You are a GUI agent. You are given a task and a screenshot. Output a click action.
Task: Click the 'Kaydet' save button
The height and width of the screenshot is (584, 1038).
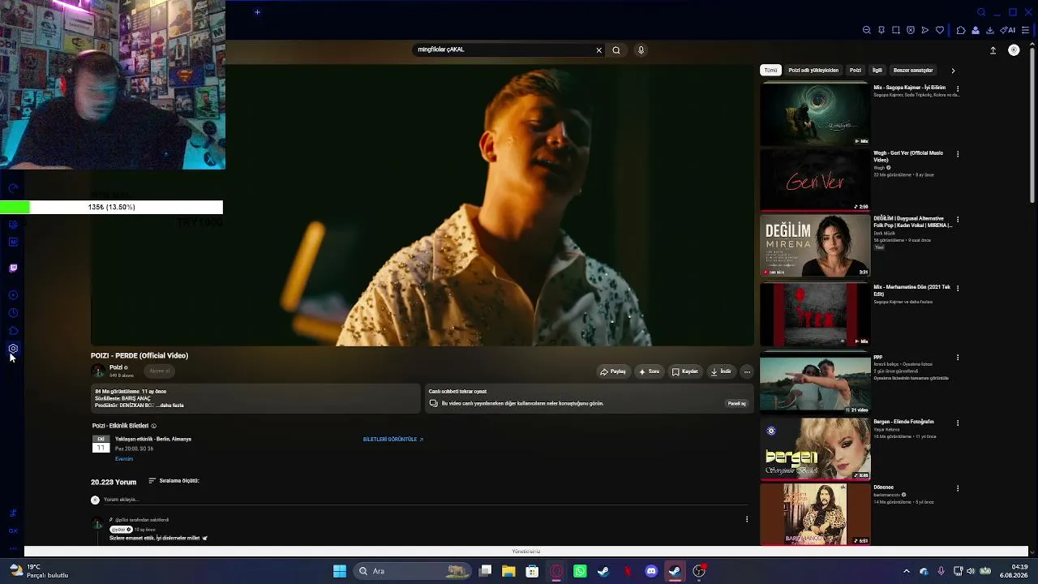[685, 371]
